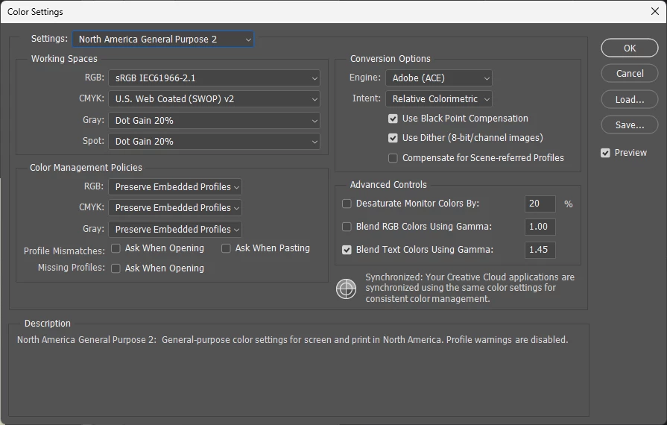Enable Blend RGB Colors Using Gamma

(x=347, y=227)
